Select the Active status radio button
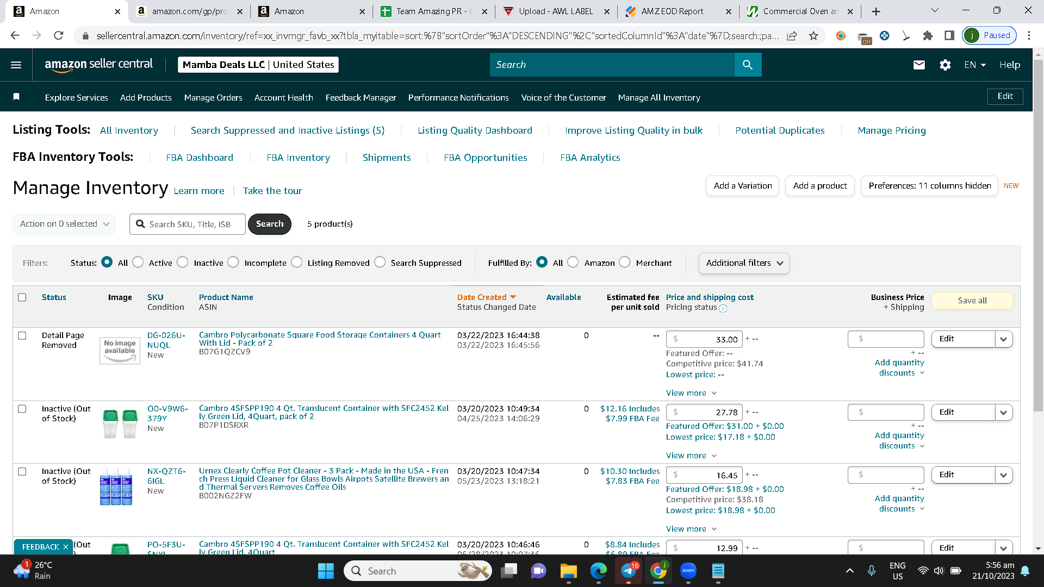This screenshot has height=587, width=1044. click(138, 263)
